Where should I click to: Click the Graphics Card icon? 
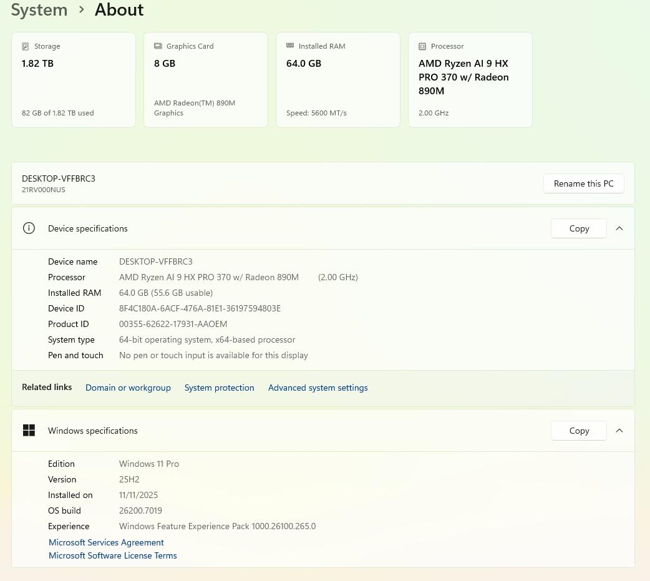click(158, 46)
